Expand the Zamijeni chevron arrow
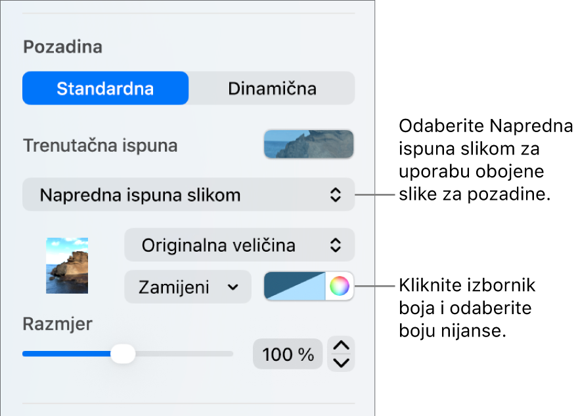This screenshot has height=416, width=578. pyautogui.click(x=233, y=287)
